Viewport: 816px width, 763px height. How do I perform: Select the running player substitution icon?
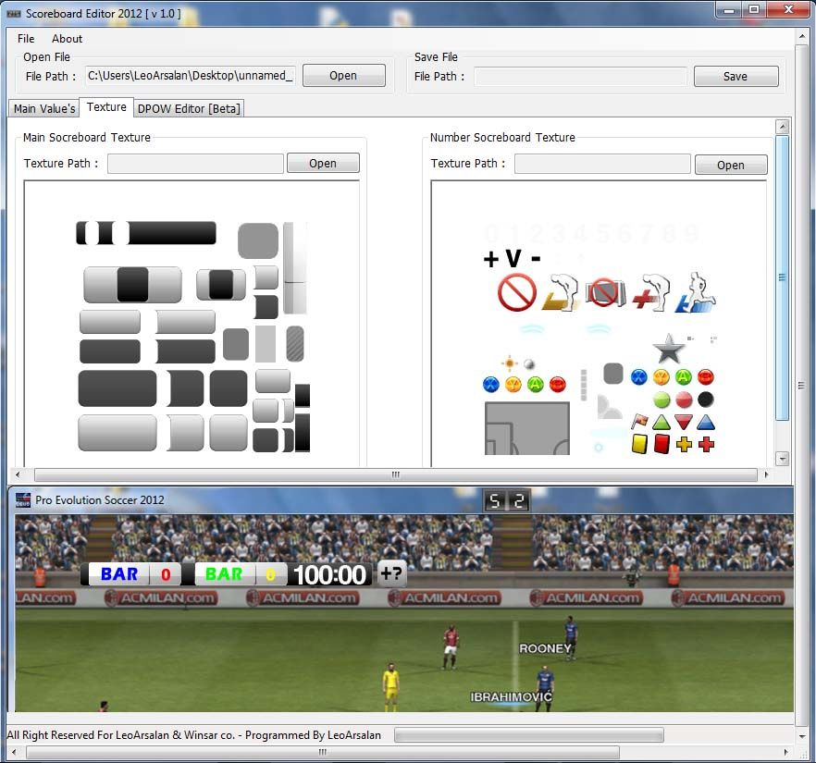pyautogui.click(x=696, y=292)
